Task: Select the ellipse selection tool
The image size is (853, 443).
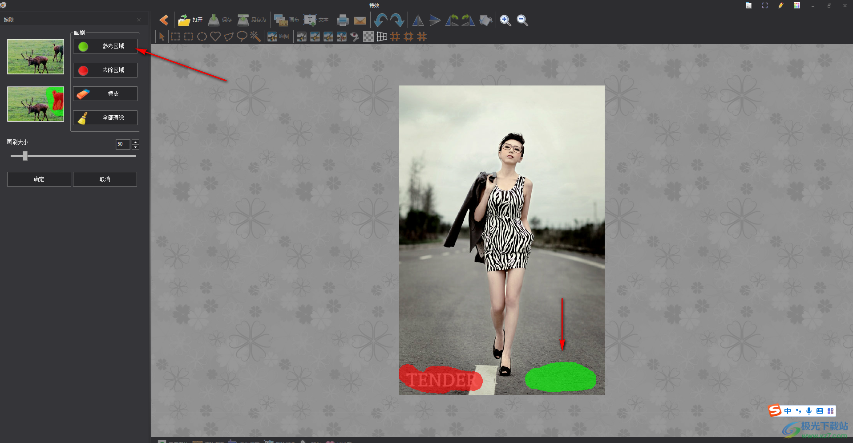Action: pos(202,37)
